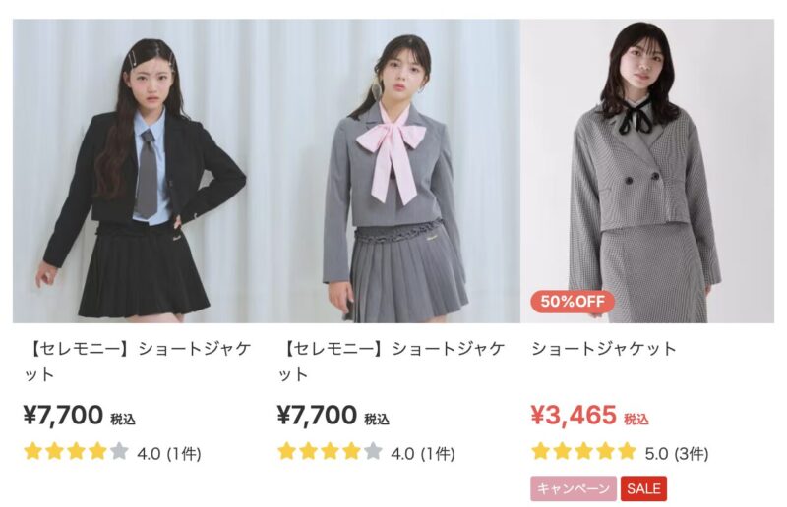The width and height of the screenshot is (787, 507).
Task: Open the black ceremony short jacket photo
Action: click(140, 171)
